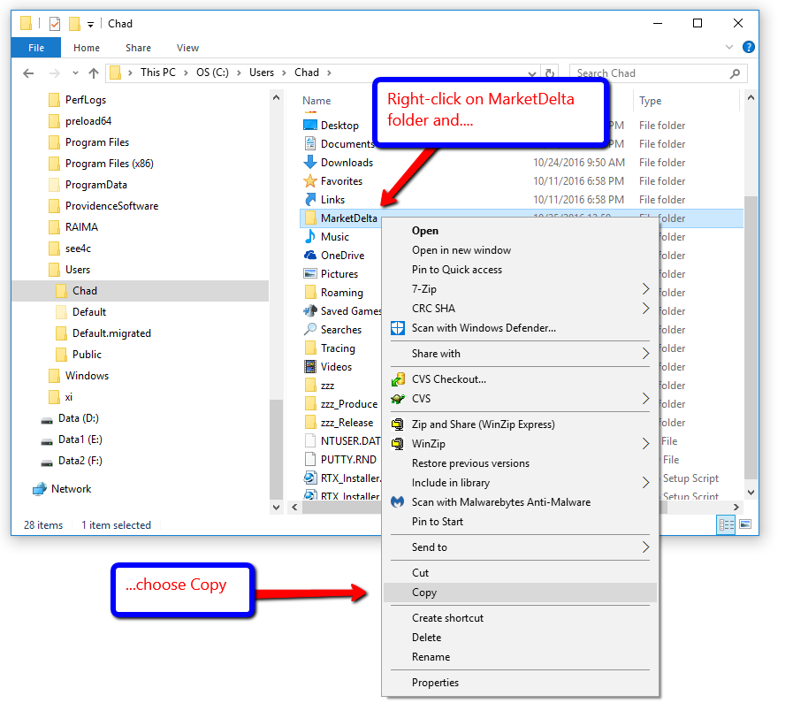Choose Rename in the context menu

point(520,657)
